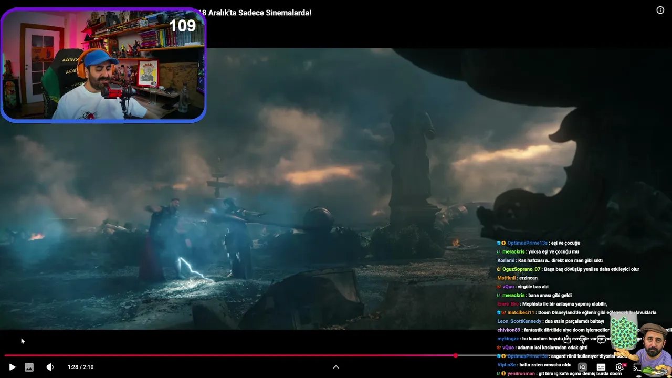Select Korlami username in chat

[x=506, y=260]
